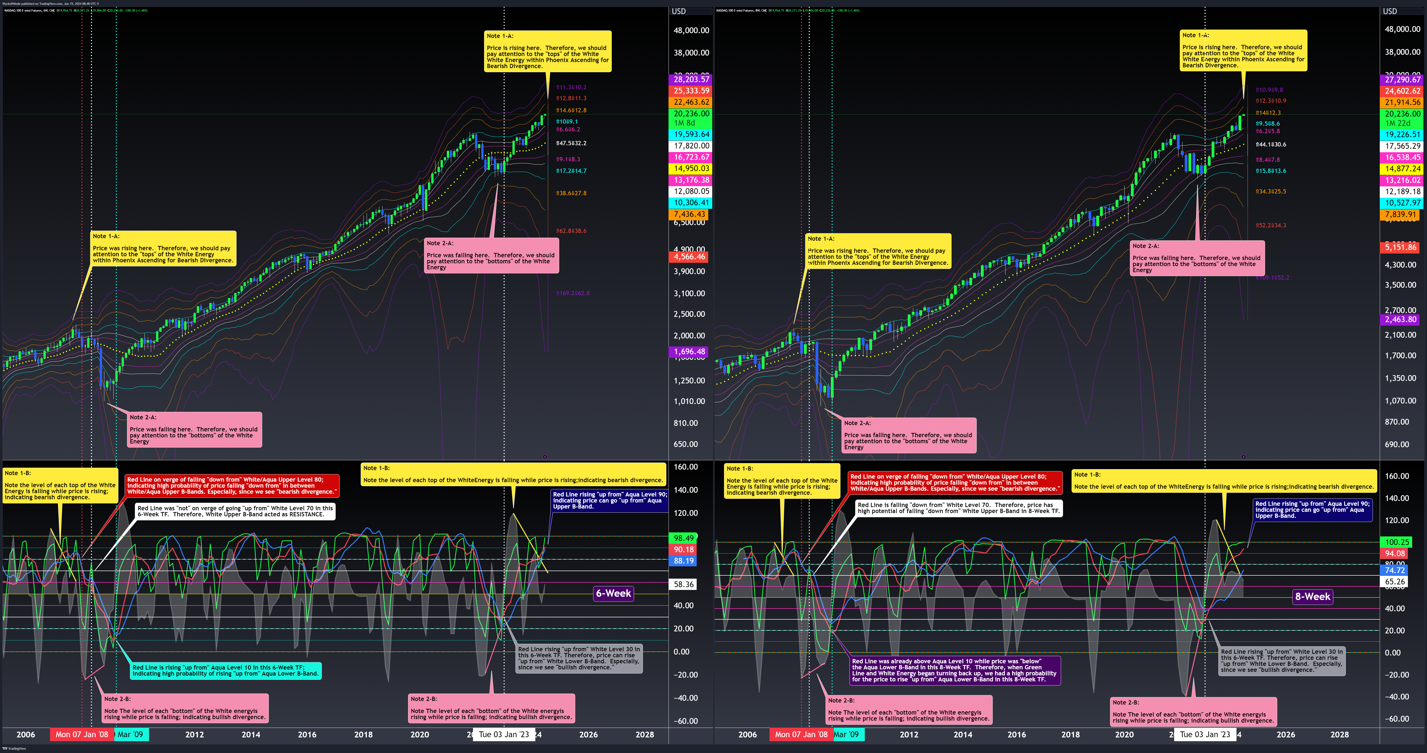Select the purple ⇑11.3⇓10.2 band label

(x=571, y=87)
